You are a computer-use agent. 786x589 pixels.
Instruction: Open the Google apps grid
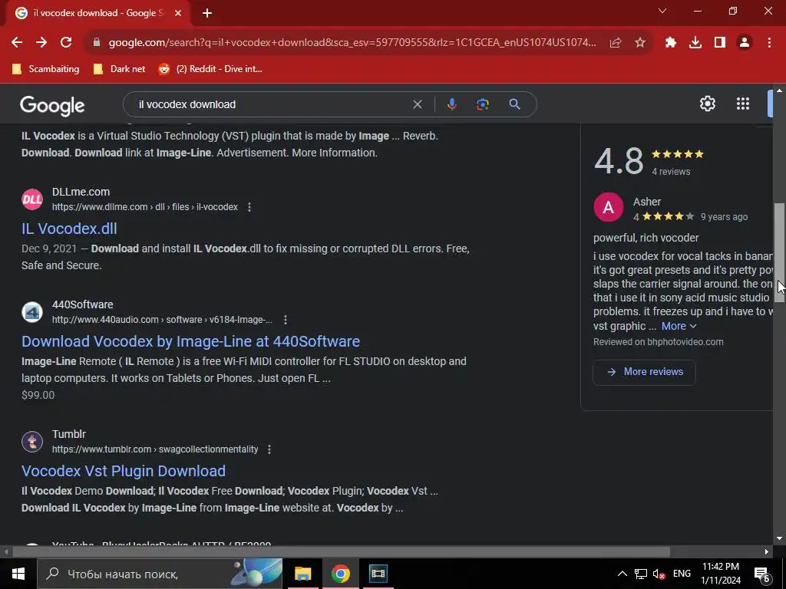pos(743,104)
